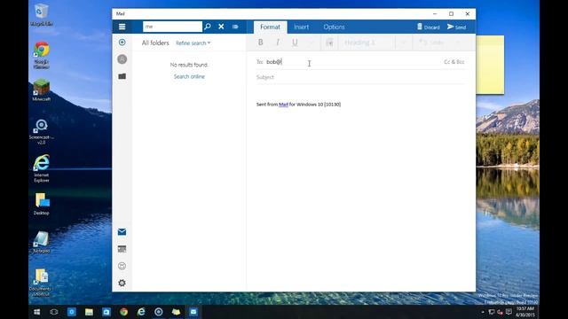
Task: Open the paragraph formatting button
Action: [329, 43]
